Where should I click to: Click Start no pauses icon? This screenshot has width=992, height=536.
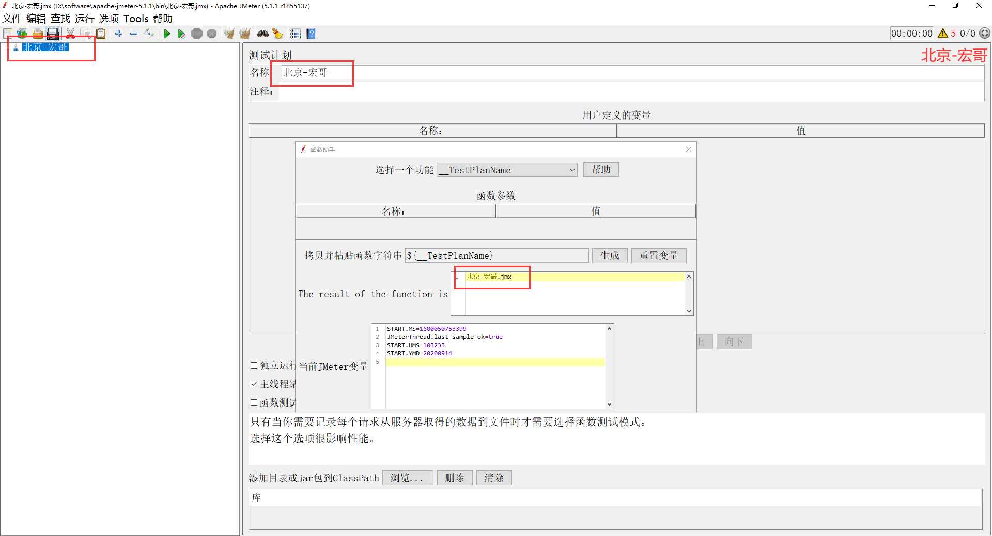pos(181,34)
